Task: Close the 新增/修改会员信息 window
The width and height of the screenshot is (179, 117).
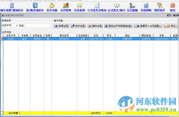Action: click(176, 15)
